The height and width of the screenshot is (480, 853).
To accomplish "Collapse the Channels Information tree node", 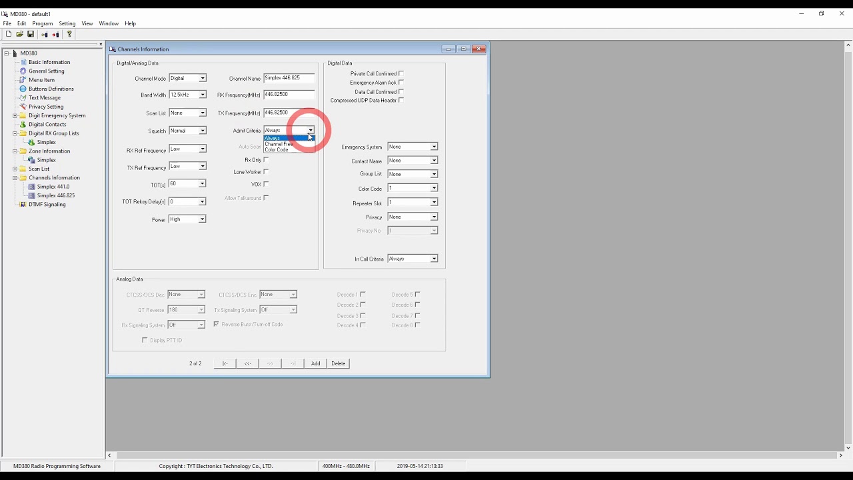I will 15,178.
